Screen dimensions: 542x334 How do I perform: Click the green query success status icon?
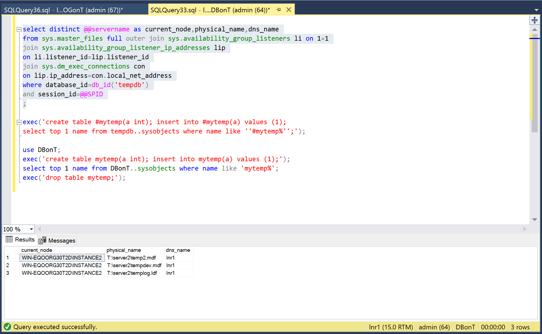click(7, 327)
